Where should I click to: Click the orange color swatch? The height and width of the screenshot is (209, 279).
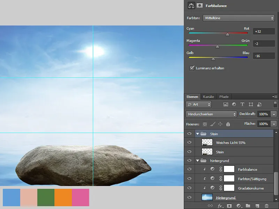coord(63,198)
